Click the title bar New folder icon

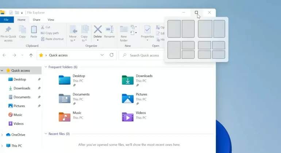point(17,12)
